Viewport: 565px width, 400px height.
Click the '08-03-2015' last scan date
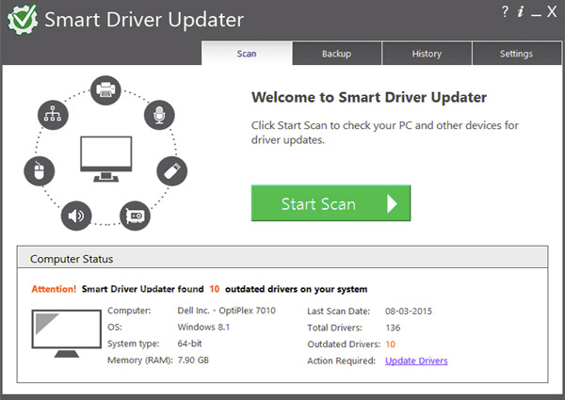409,312
